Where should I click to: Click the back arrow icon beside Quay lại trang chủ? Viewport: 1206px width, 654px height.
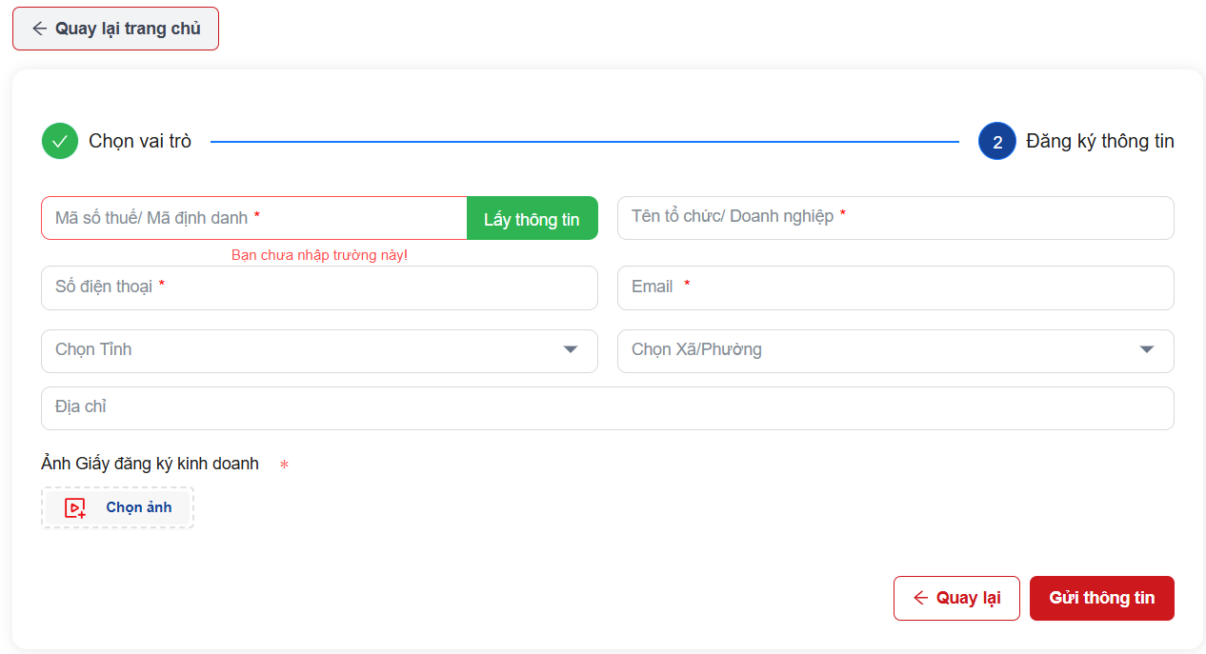tap(39, 29)
